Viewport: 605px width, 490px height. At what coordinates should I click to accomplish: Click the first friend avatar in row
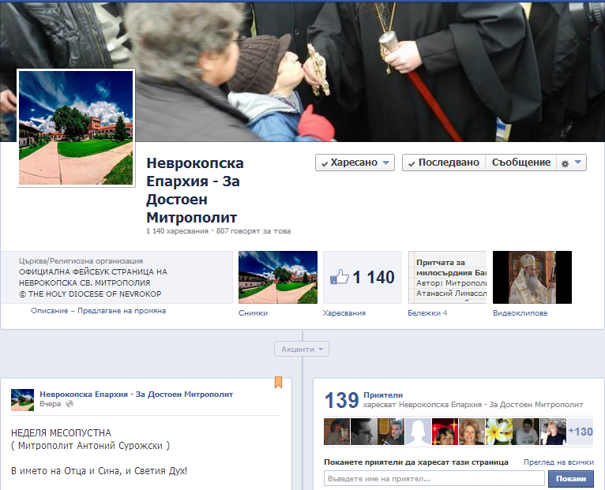tap(336, 432)
